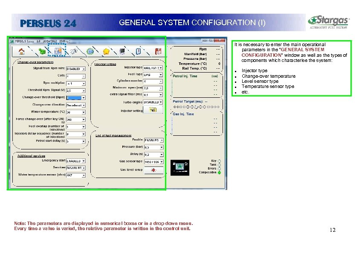Click the red floppy disk save icon
Viewport: 359px width, 254px height.
coord(158,51)
